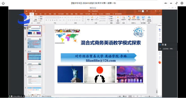
Task: Click the record circle icon at top right
Action: point(182,3)
